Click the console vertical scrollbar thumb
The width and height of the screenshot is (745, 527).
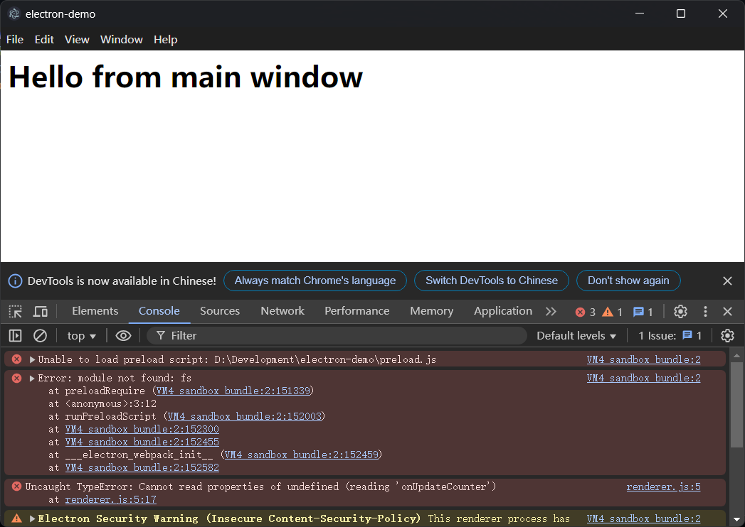(736, 405)
